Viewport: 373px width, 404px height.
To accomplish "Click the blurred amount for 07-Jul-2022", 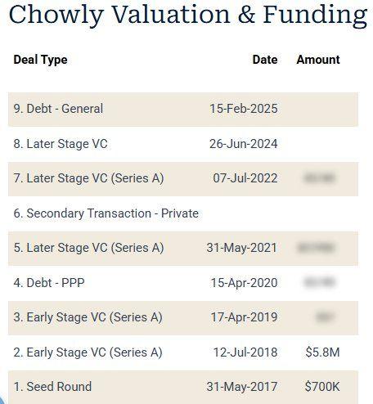I will click(x=319, y=178).
